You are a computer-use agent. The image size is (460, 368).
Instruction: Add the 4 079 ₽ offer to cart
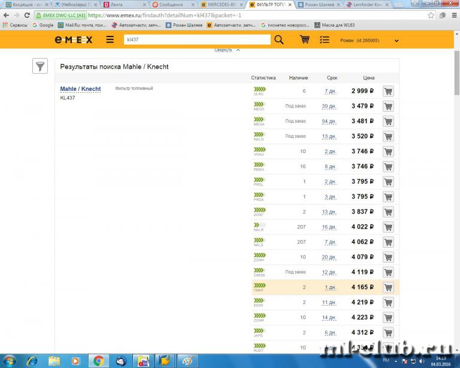388,257
